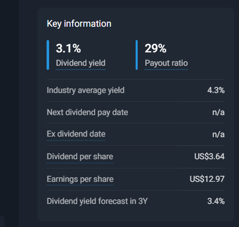The width and height of the screenshot is (239, 227).
Task: Click the Payout ratio underlined label
Action: coord(166,63)
